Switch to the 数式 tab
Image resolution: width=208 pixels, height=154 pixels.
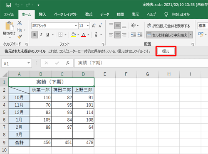tap(89, 15)
